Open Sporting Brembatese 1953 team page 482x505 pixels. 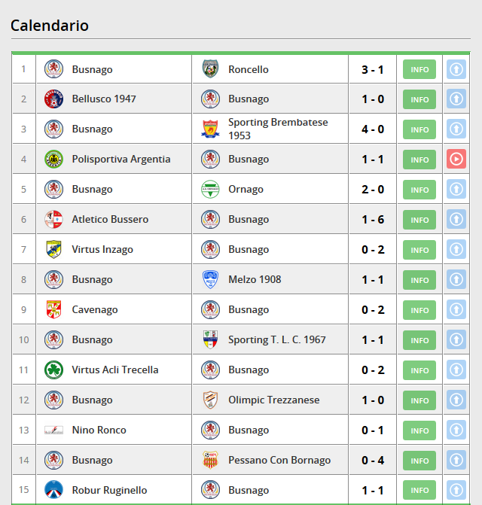point(278,129)
